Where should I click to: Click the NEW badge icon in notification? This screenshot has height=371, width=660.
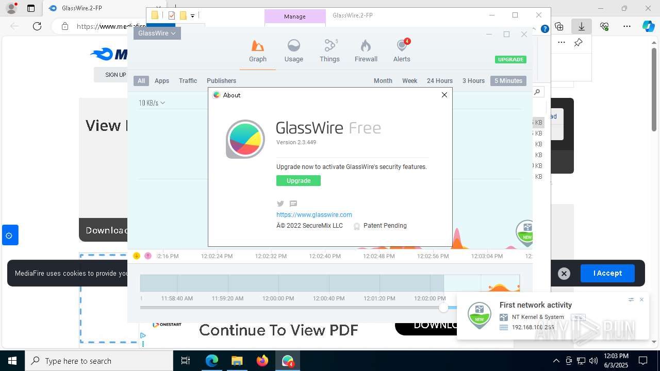coord(480,315)
